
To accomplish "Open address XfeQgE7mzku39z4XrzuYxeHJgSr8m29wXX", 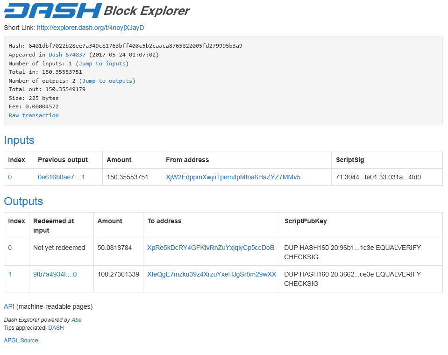I will pyautogui.click(x=212, y=275).
